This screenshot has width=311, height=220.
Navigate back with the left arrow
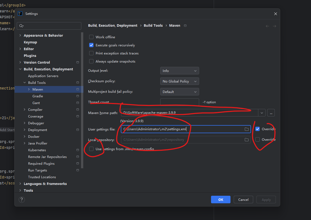coord(267,26)
